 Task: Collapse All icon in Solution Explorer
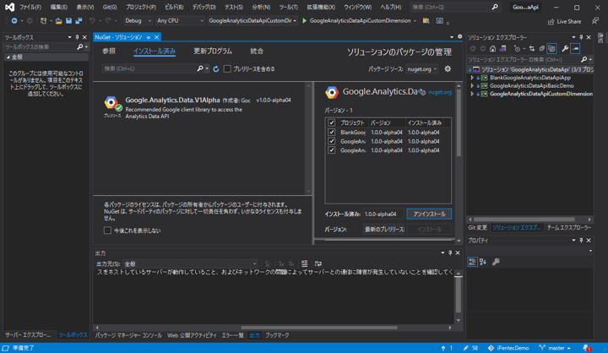pyautogui.click(x=541, y=48)
